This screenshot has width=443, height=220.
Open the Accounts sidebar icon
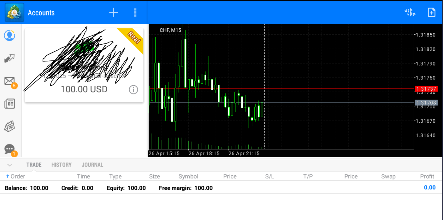(9, 35)
